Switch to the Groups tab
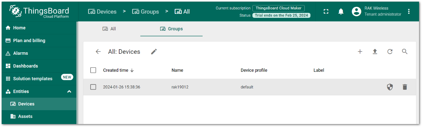 click(x=171, y=29)
